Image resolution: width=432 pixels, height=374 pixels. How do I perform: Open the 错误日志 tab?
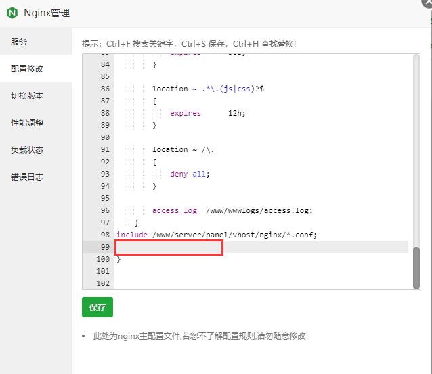click(36, 177)
